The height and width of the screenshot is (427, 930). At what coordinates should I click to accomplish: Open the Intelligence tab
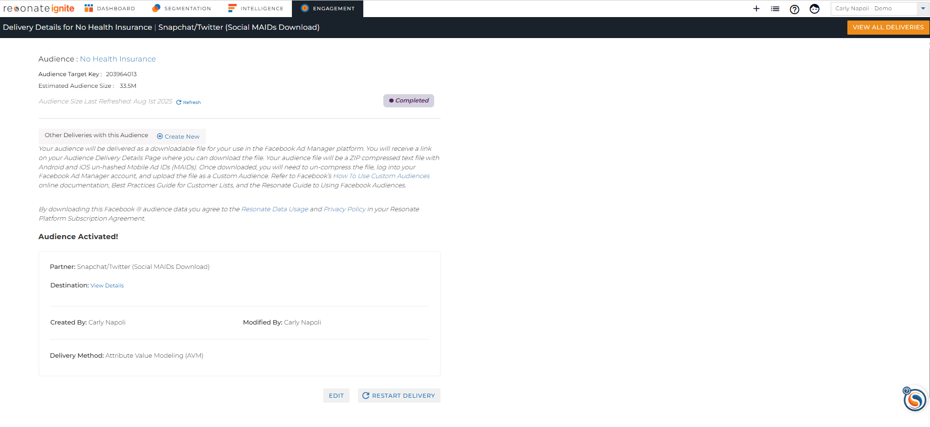pyautogui.click(x=256, y=8)
